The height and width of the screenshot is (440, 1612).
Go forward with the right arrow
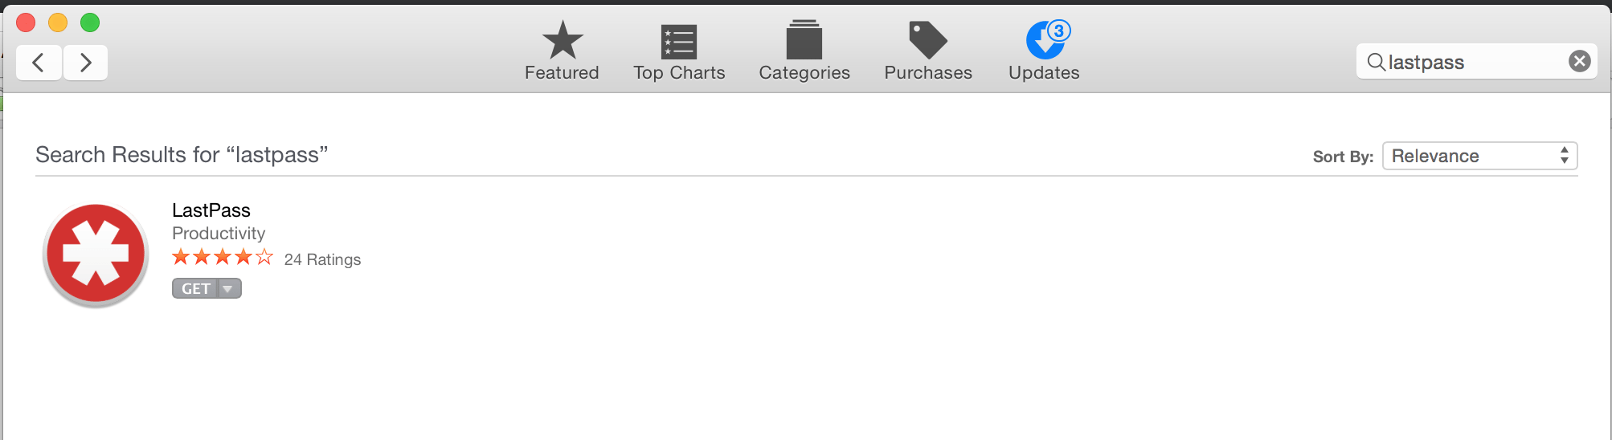pos(85,62)
